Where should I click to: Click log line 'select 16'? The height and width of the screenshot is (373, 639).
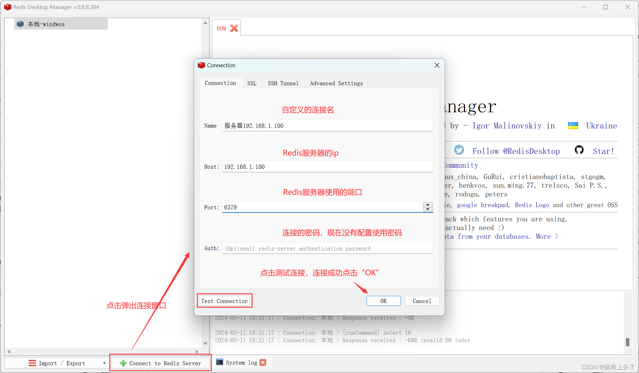(x=313, y=333)
